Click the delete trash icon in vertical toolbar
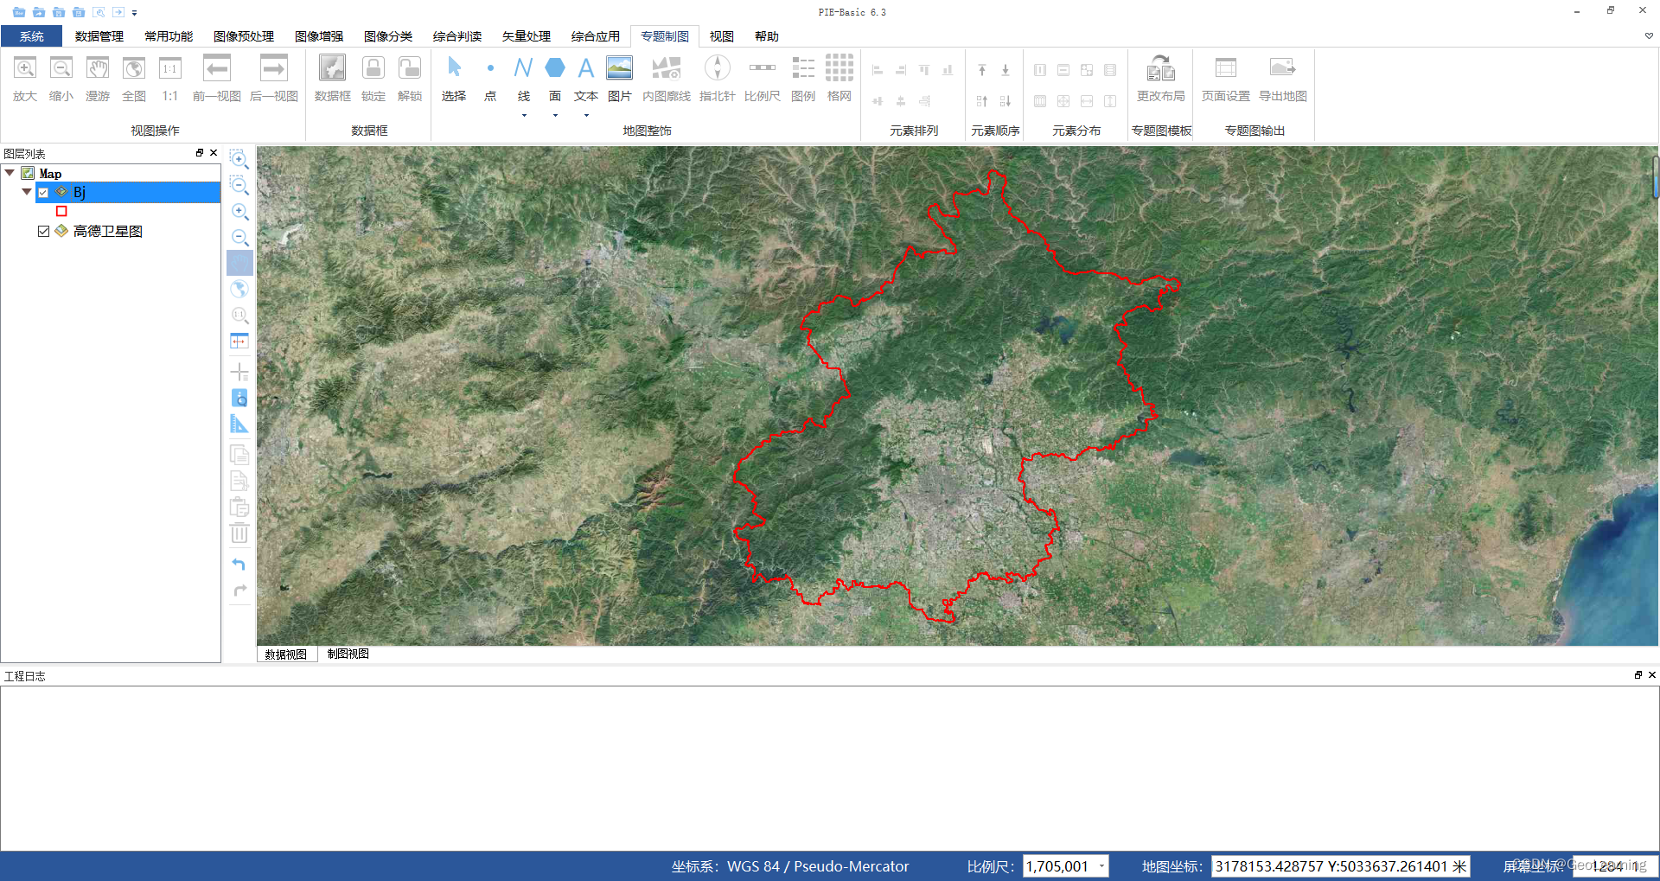 [x=239, y=533]
